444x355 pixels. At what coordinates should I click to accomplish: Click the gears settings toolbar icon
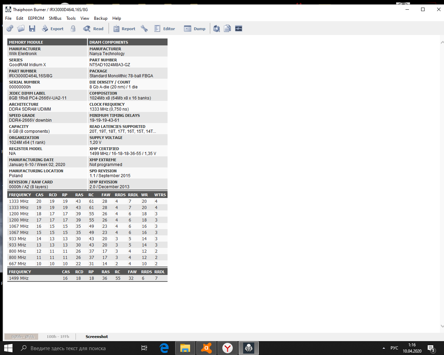click(x=10, y=29)
